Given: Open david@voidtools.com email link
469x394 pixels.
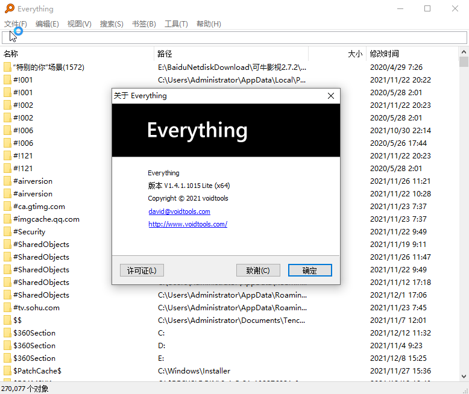Looking at the screenshot, I should (x=179, y=211).
